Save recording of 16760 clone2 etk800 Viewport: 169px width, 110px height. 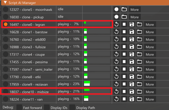[132, 39]
